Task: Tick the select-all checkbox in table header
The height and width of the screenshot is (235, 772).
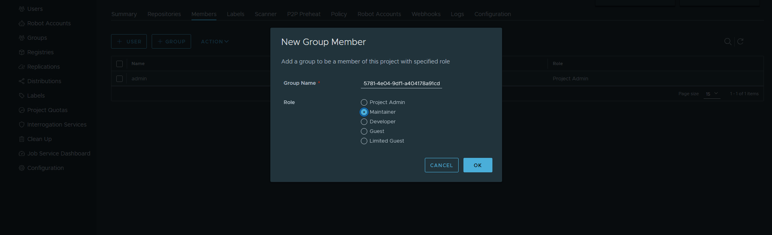Action: [x=119, y=64]
